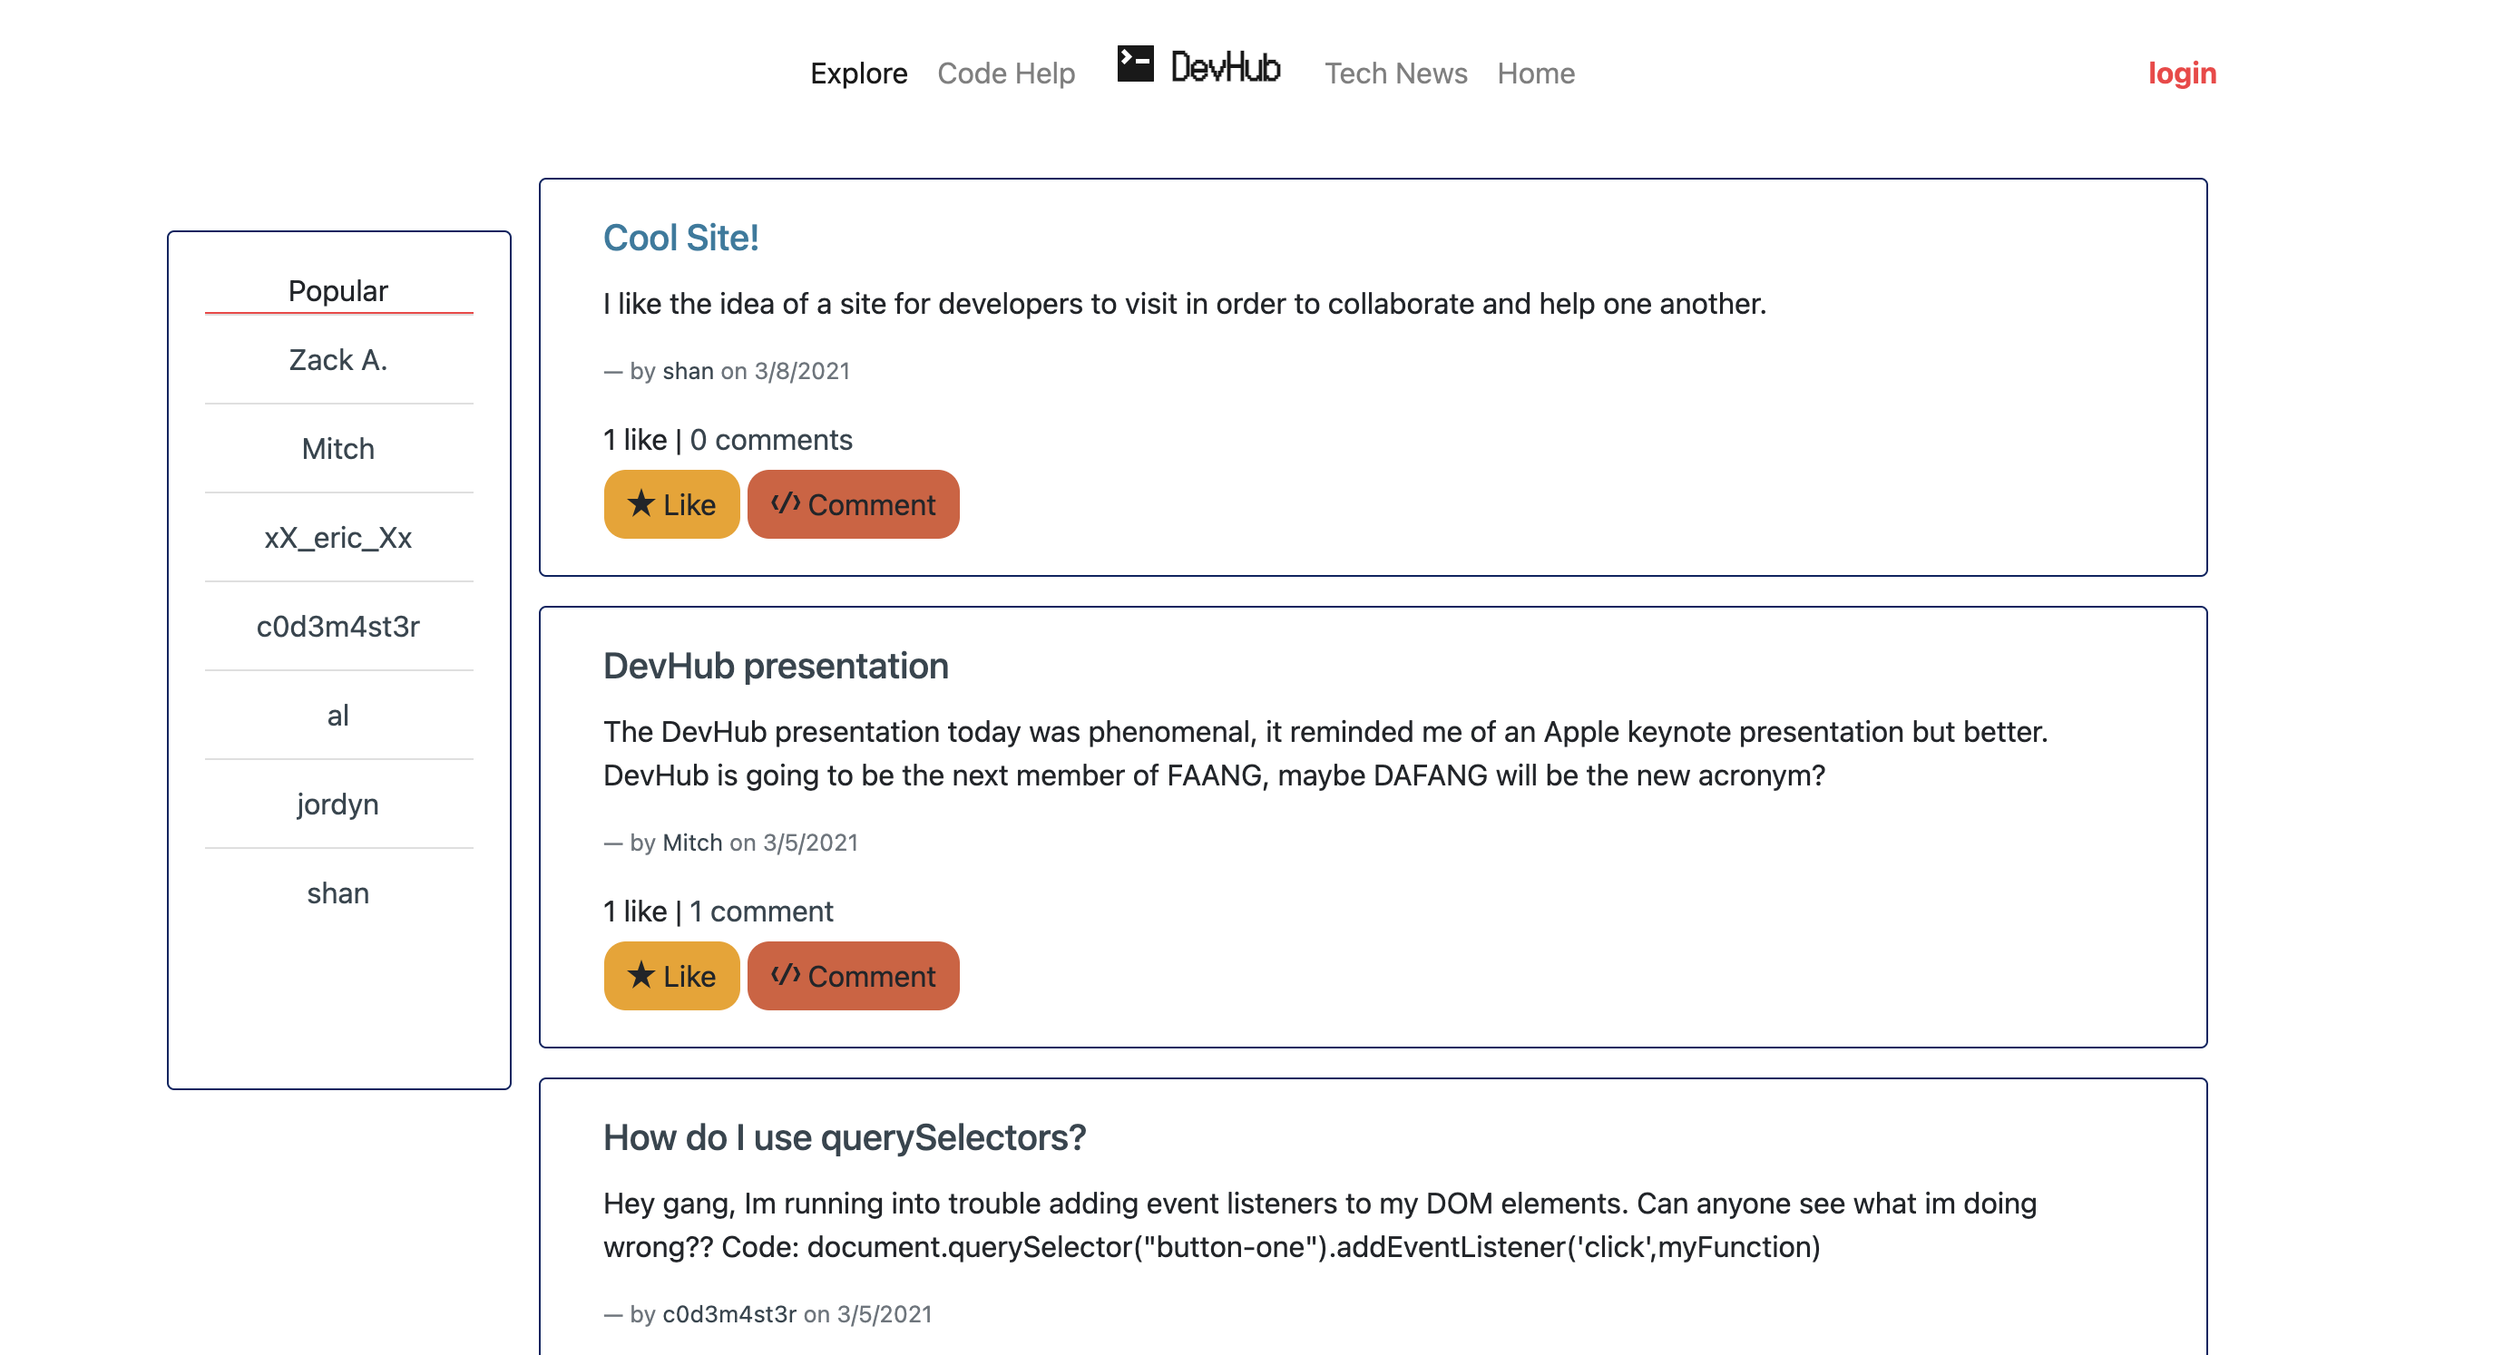Open Tech News section

point(1394,73)
